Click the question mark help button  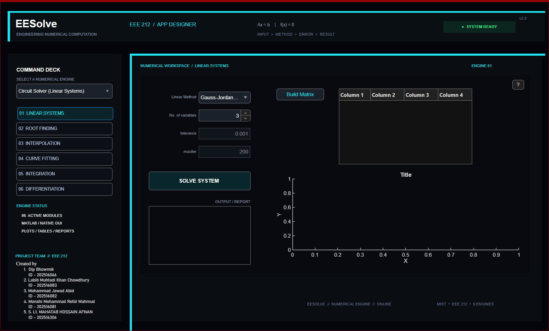point(518,85)
